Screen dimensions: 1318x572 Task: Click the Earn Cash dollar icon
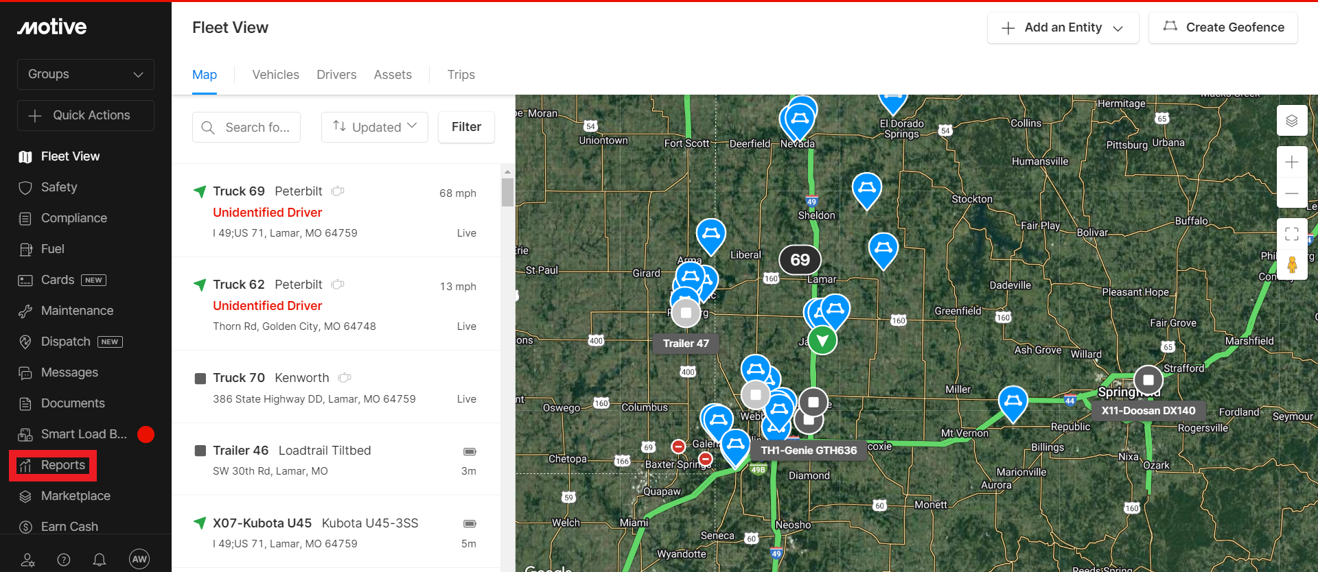tap(25, 527)
